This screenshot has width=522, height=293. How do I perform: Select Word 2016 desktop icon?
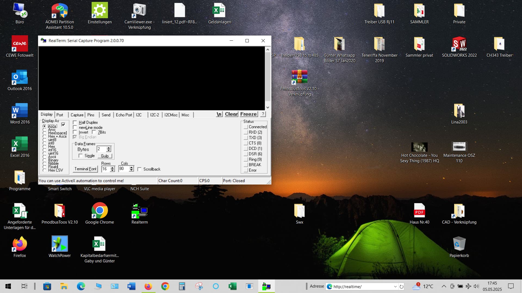point(20,114)
